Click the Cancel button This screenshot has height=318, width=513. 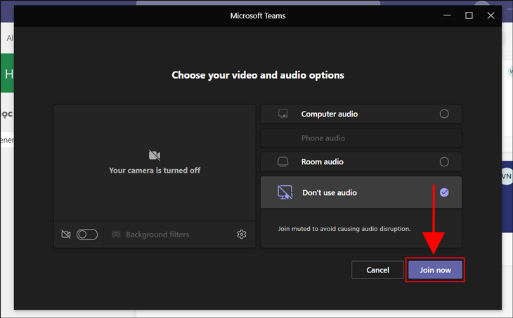click(x=377, y=270)
